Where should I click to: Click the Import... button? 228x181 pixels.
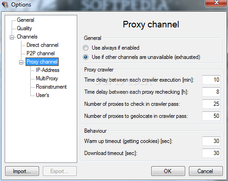pos(22,171)
